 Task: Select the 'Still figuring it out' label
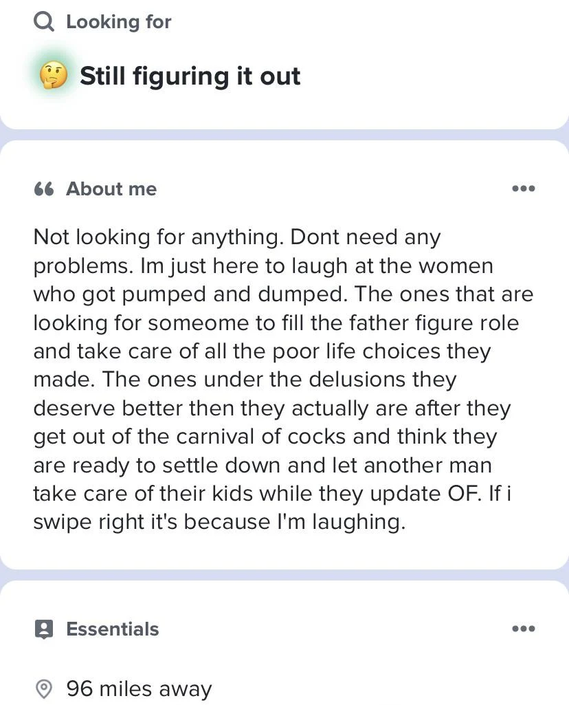pos(190,76)
